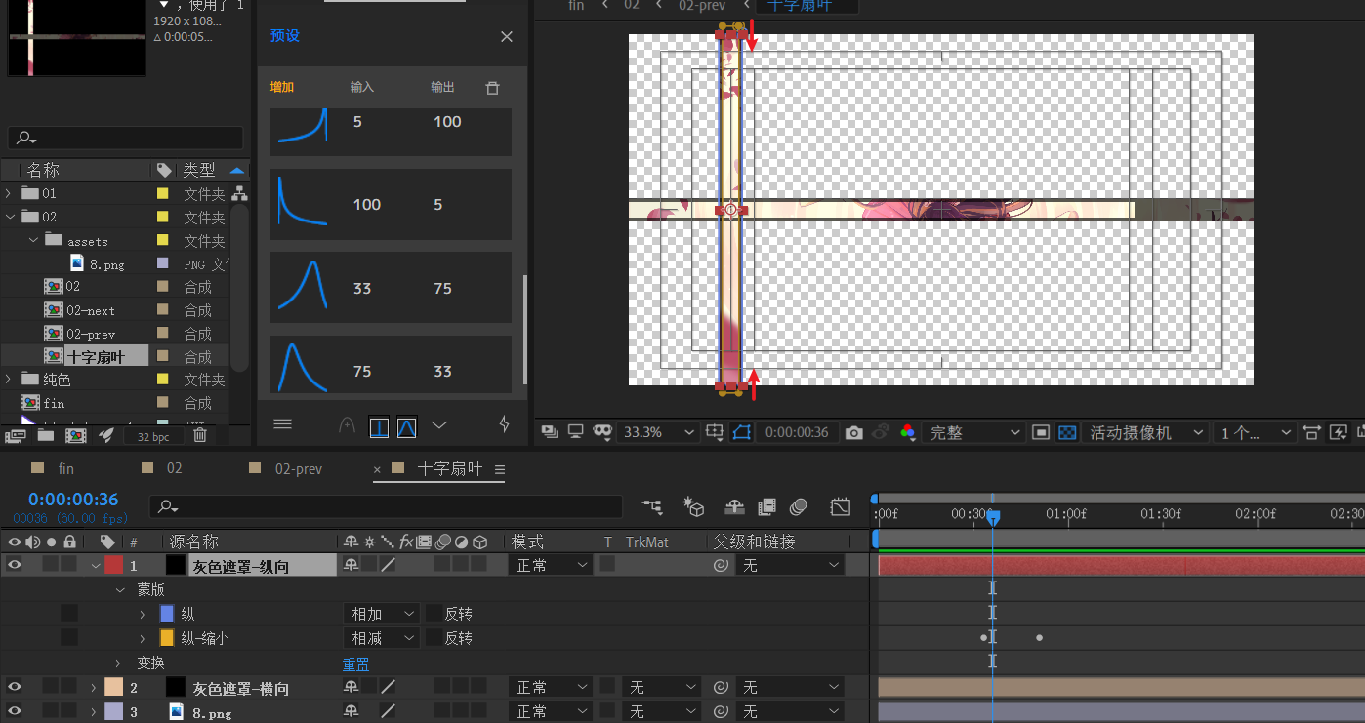Open the 完整 resolution dropdown
This screenshot has height=723, width=1365.
coord(973,432)
